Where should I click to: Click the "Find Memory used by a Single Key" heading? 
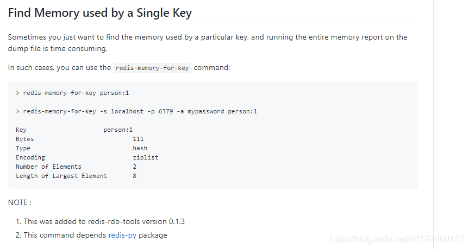click(100, 12)
